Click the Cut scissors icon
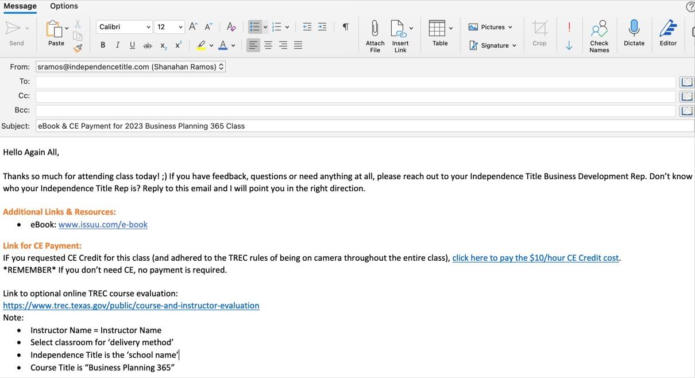Viewport: 695px width, 378px height. click(x=78, y=24)
